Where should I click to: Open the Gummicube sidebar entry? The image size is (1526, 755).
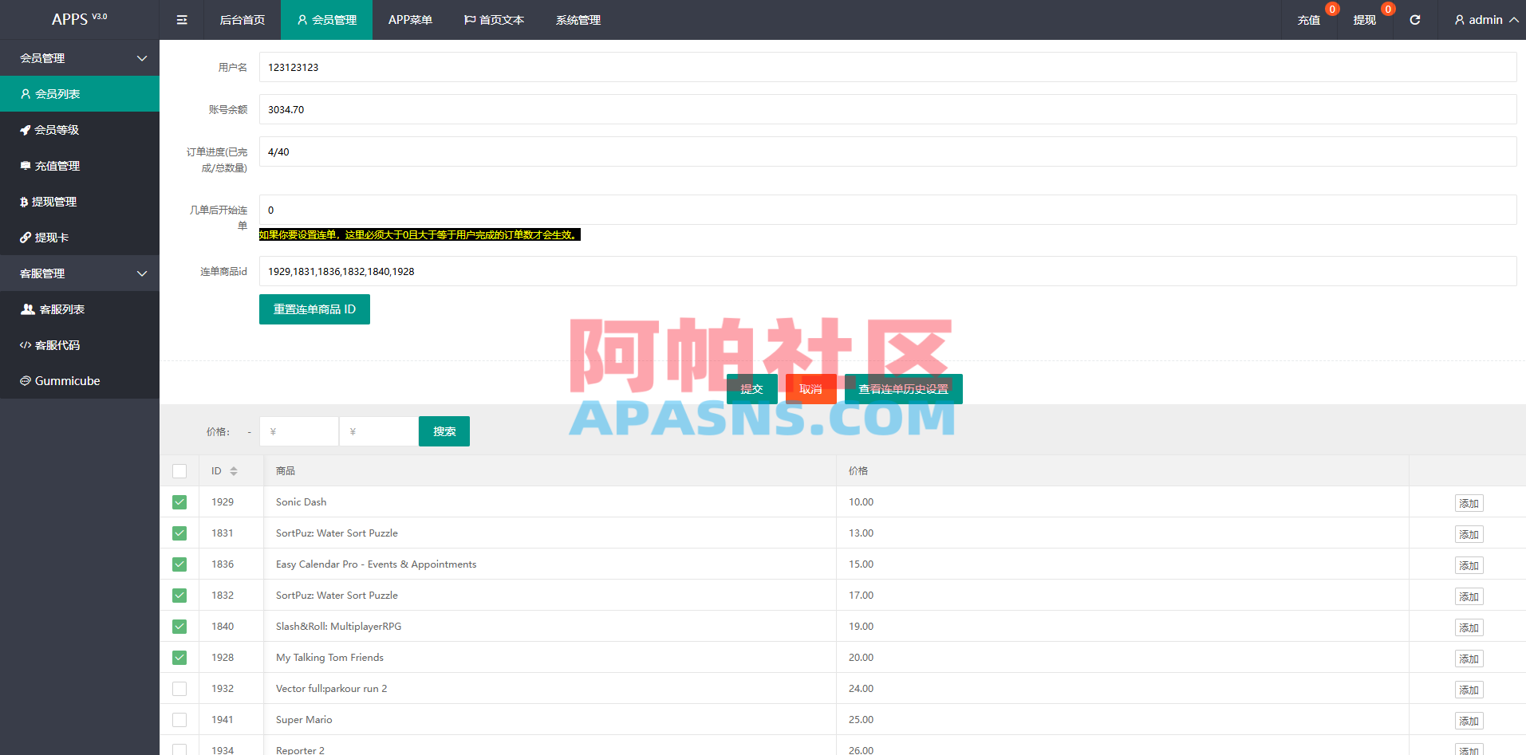tap(66, 380)
